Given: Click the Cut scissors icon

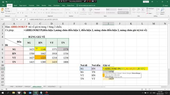Looking at the screenshot, I should [6, 9].
